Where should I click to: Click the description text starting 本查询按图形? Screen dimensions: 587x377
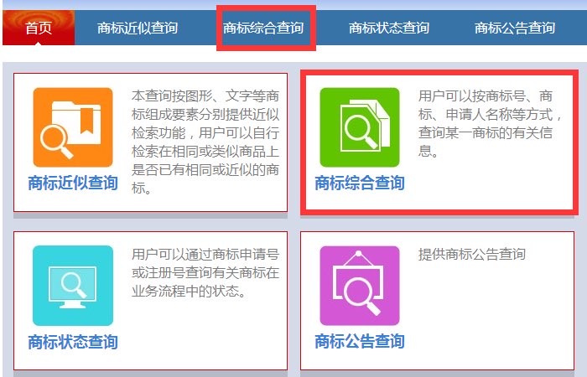coord(205,142)
